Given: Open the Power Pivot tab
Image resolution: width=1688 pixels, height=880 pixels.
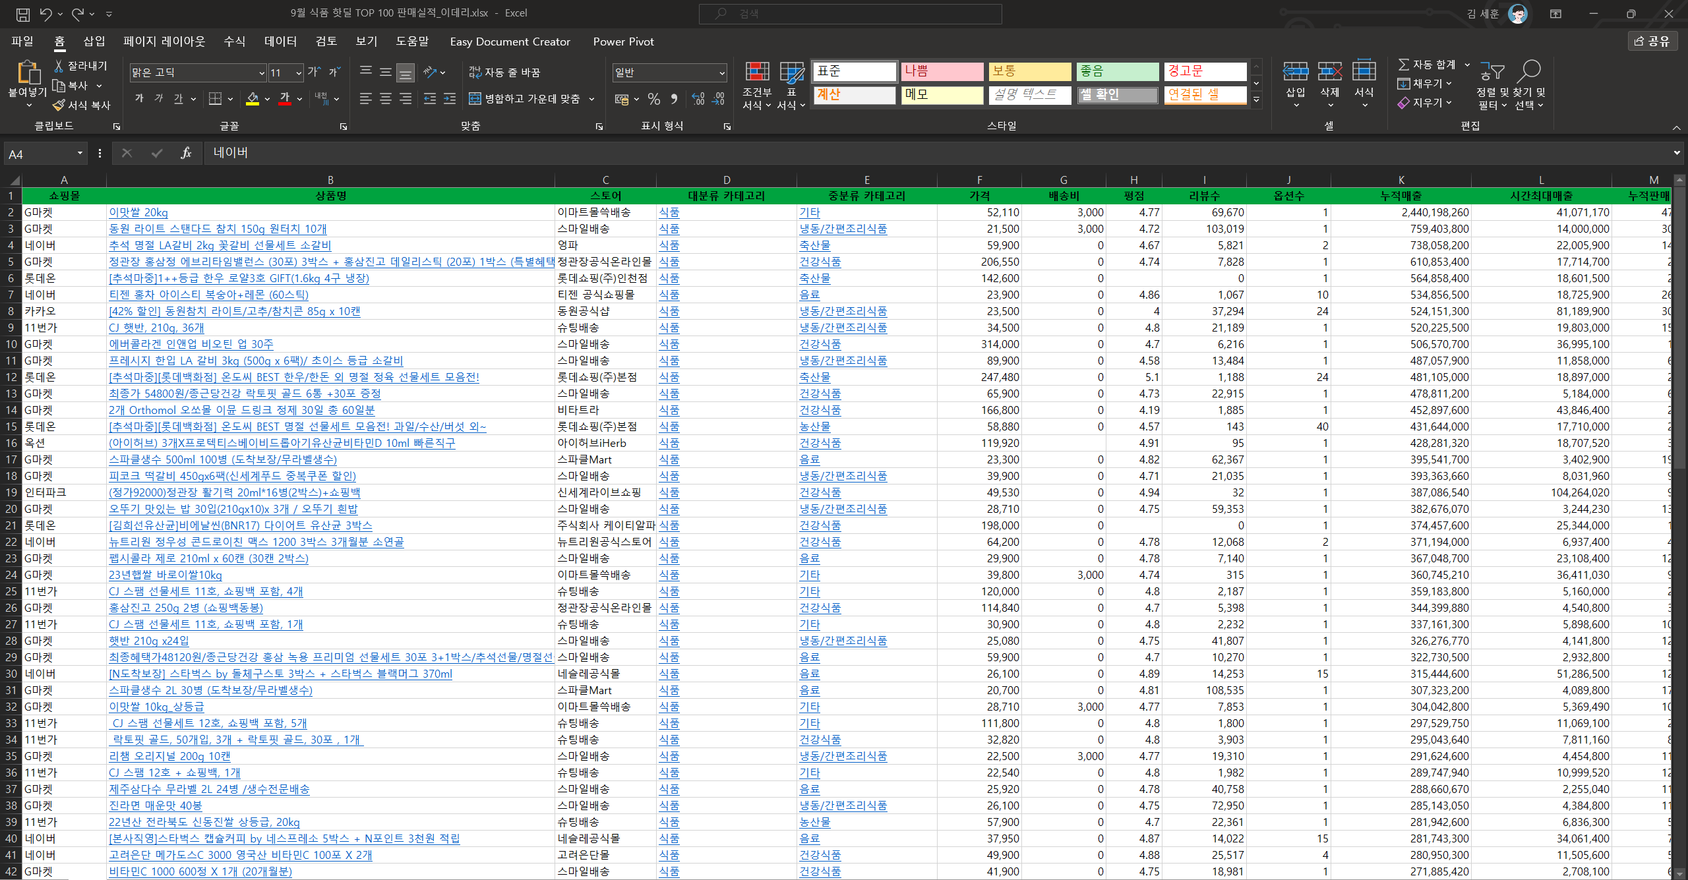Looking at the screenshot, I should [x=623, y=42].
